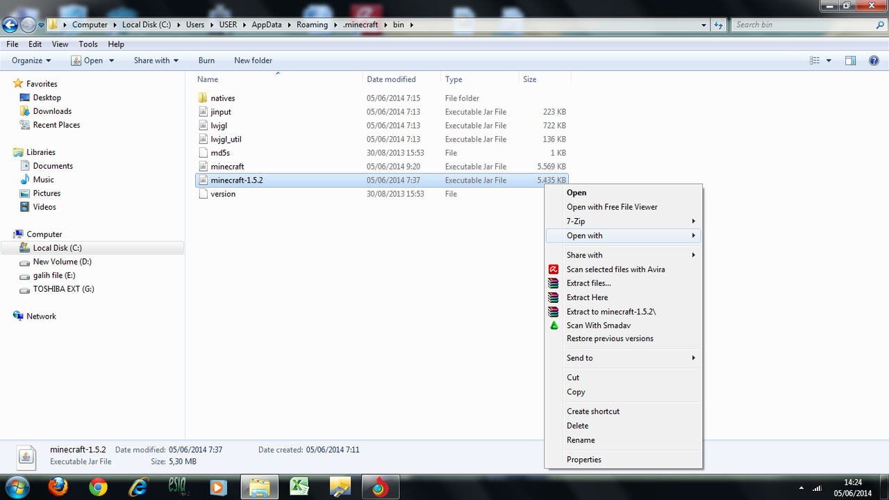
Task: Select the minecraft jar file row
Action: (382, 167)
